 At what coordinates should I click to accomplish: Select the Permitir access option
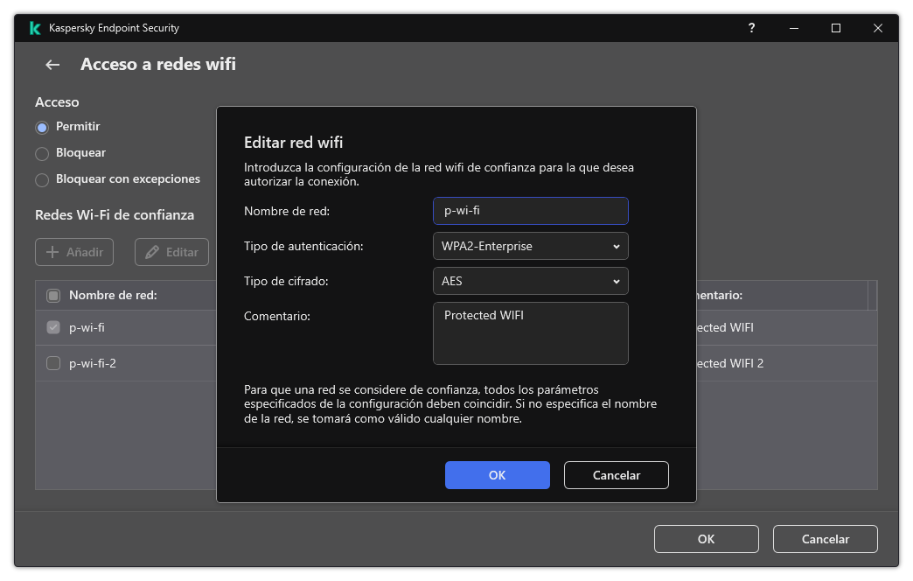click(41, 127)
